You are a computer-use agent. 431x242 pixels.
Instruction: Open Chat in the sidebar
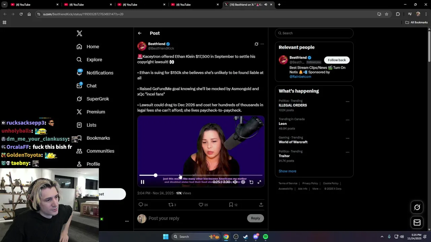coord(87,86)
